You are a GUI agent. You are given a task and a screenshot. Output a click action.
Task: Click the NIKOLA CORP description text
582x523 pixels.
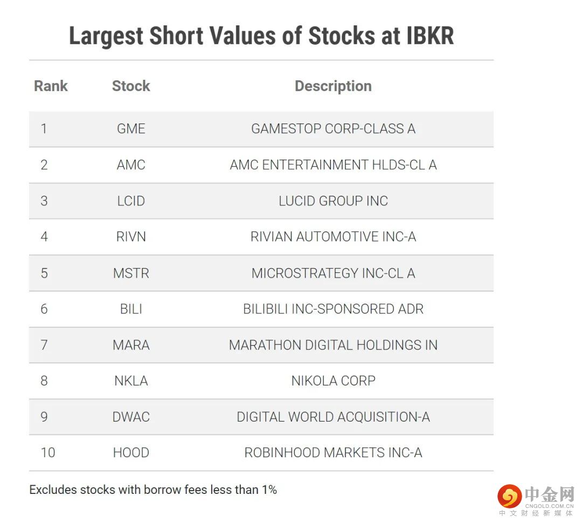333,381
